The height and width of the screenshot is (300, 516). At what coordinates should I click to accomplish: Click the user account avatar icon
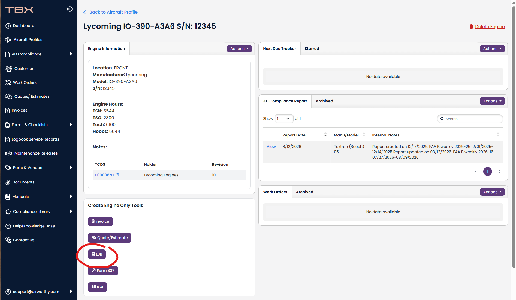click(x=8, y=292)
